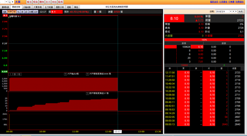Click the red 8.10 price box
The image size is (247, 136).
tap(174, 18)
